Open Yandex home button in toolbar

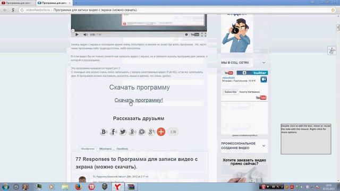click(13, 10)
